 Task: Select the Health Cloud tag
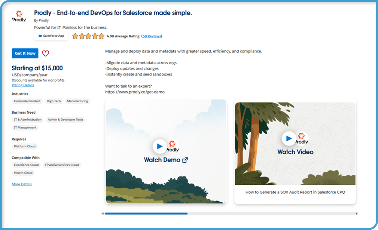pyautogui.click(x=23, y=173)
